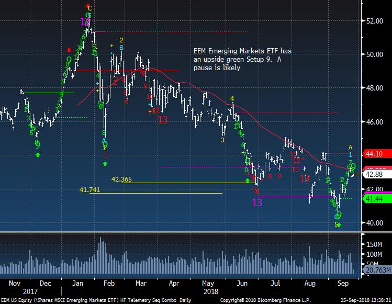
Task: Click the red down arrow beside the green 9 in early January
Action: 69,50
